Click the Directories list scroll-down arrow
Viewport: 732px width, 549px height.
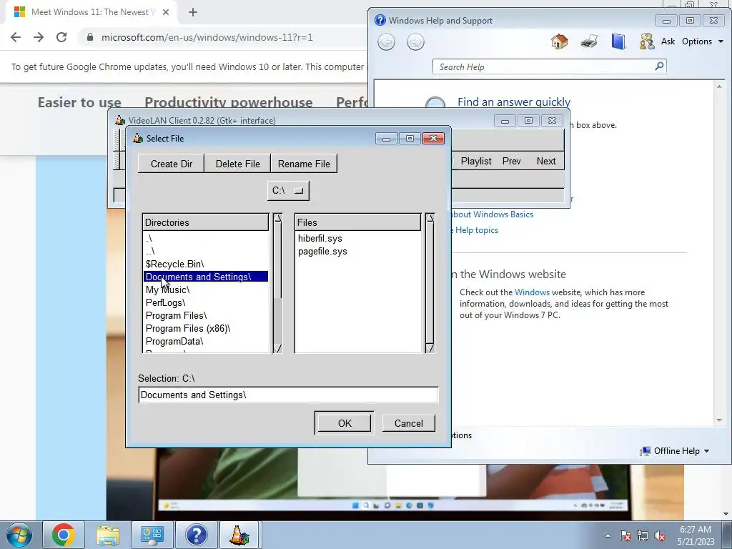point(278,348)
